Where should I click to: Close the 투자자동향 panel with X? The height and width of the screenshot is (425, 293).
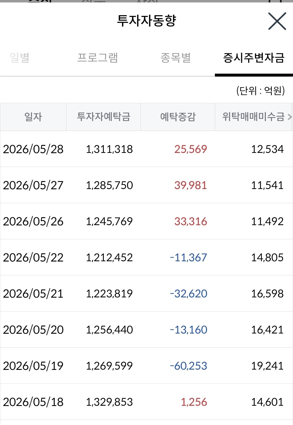277,21
